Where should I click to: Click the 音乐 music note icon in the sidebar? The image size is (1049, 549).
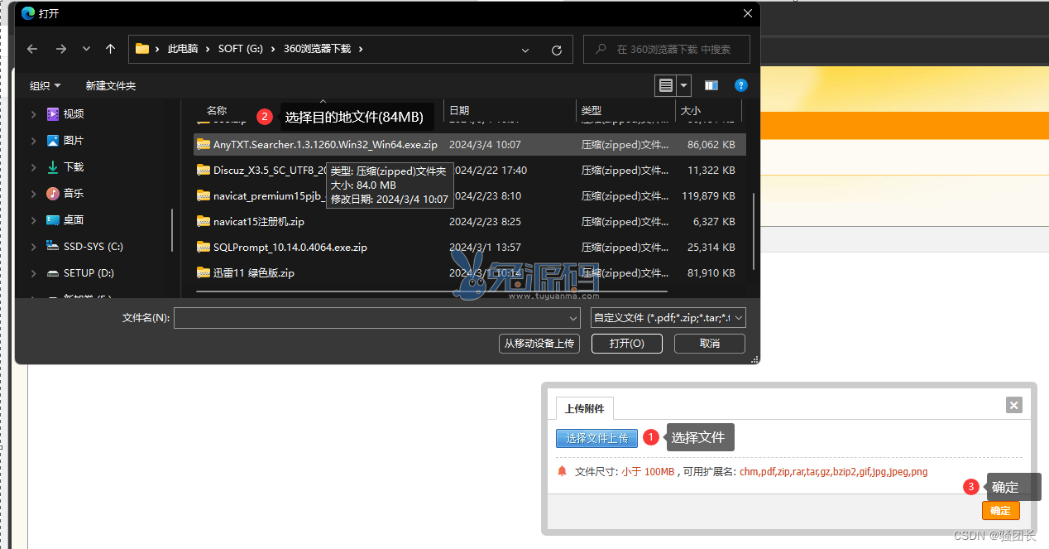tap(53, 193)
